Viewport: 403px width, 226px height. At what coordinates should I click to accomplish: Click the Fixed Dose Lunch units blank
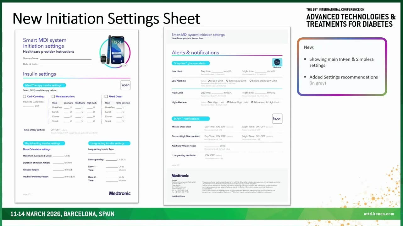[x=119, y=112]
